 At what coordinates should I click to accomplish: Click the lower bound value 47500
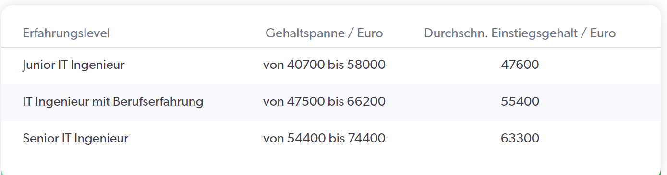pyautogui.click(x=306, y=101)
